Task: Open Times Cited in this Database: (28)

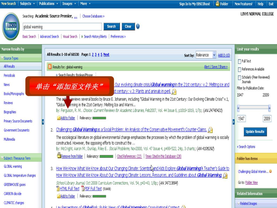Action: point(163,156)
